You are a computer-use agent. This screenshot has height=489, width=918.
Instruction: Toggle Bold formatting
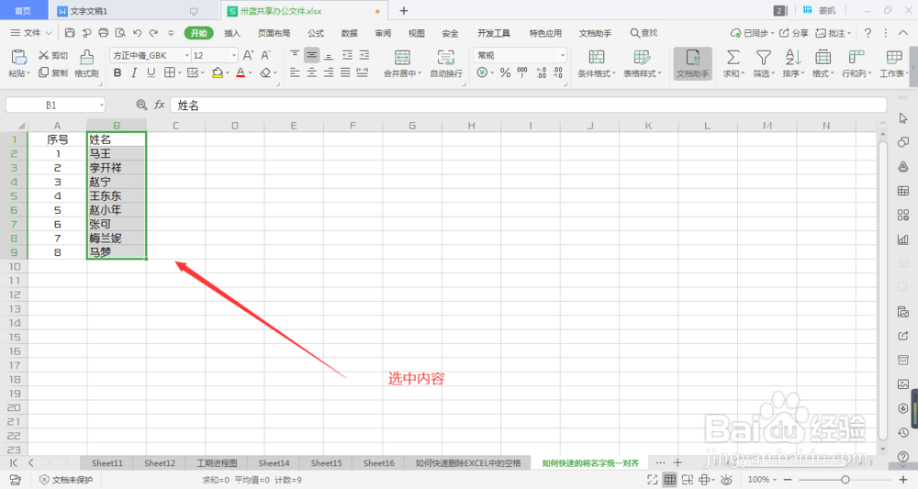(118, 72)
